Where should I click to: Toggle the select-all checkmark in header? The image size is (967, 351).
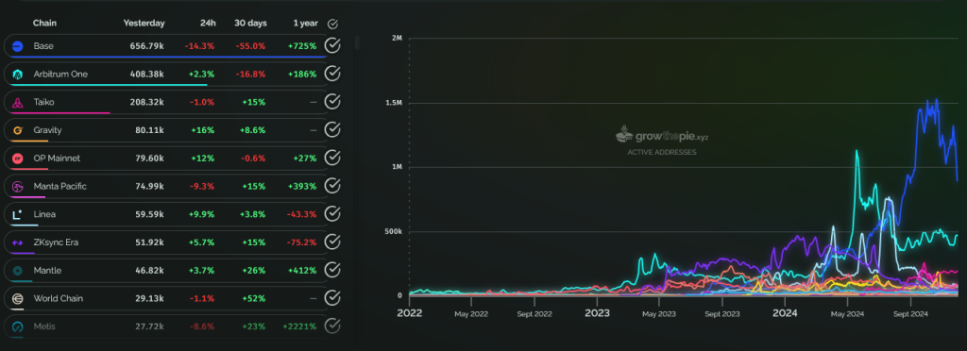pyautogui.click(x=332, y=24)
